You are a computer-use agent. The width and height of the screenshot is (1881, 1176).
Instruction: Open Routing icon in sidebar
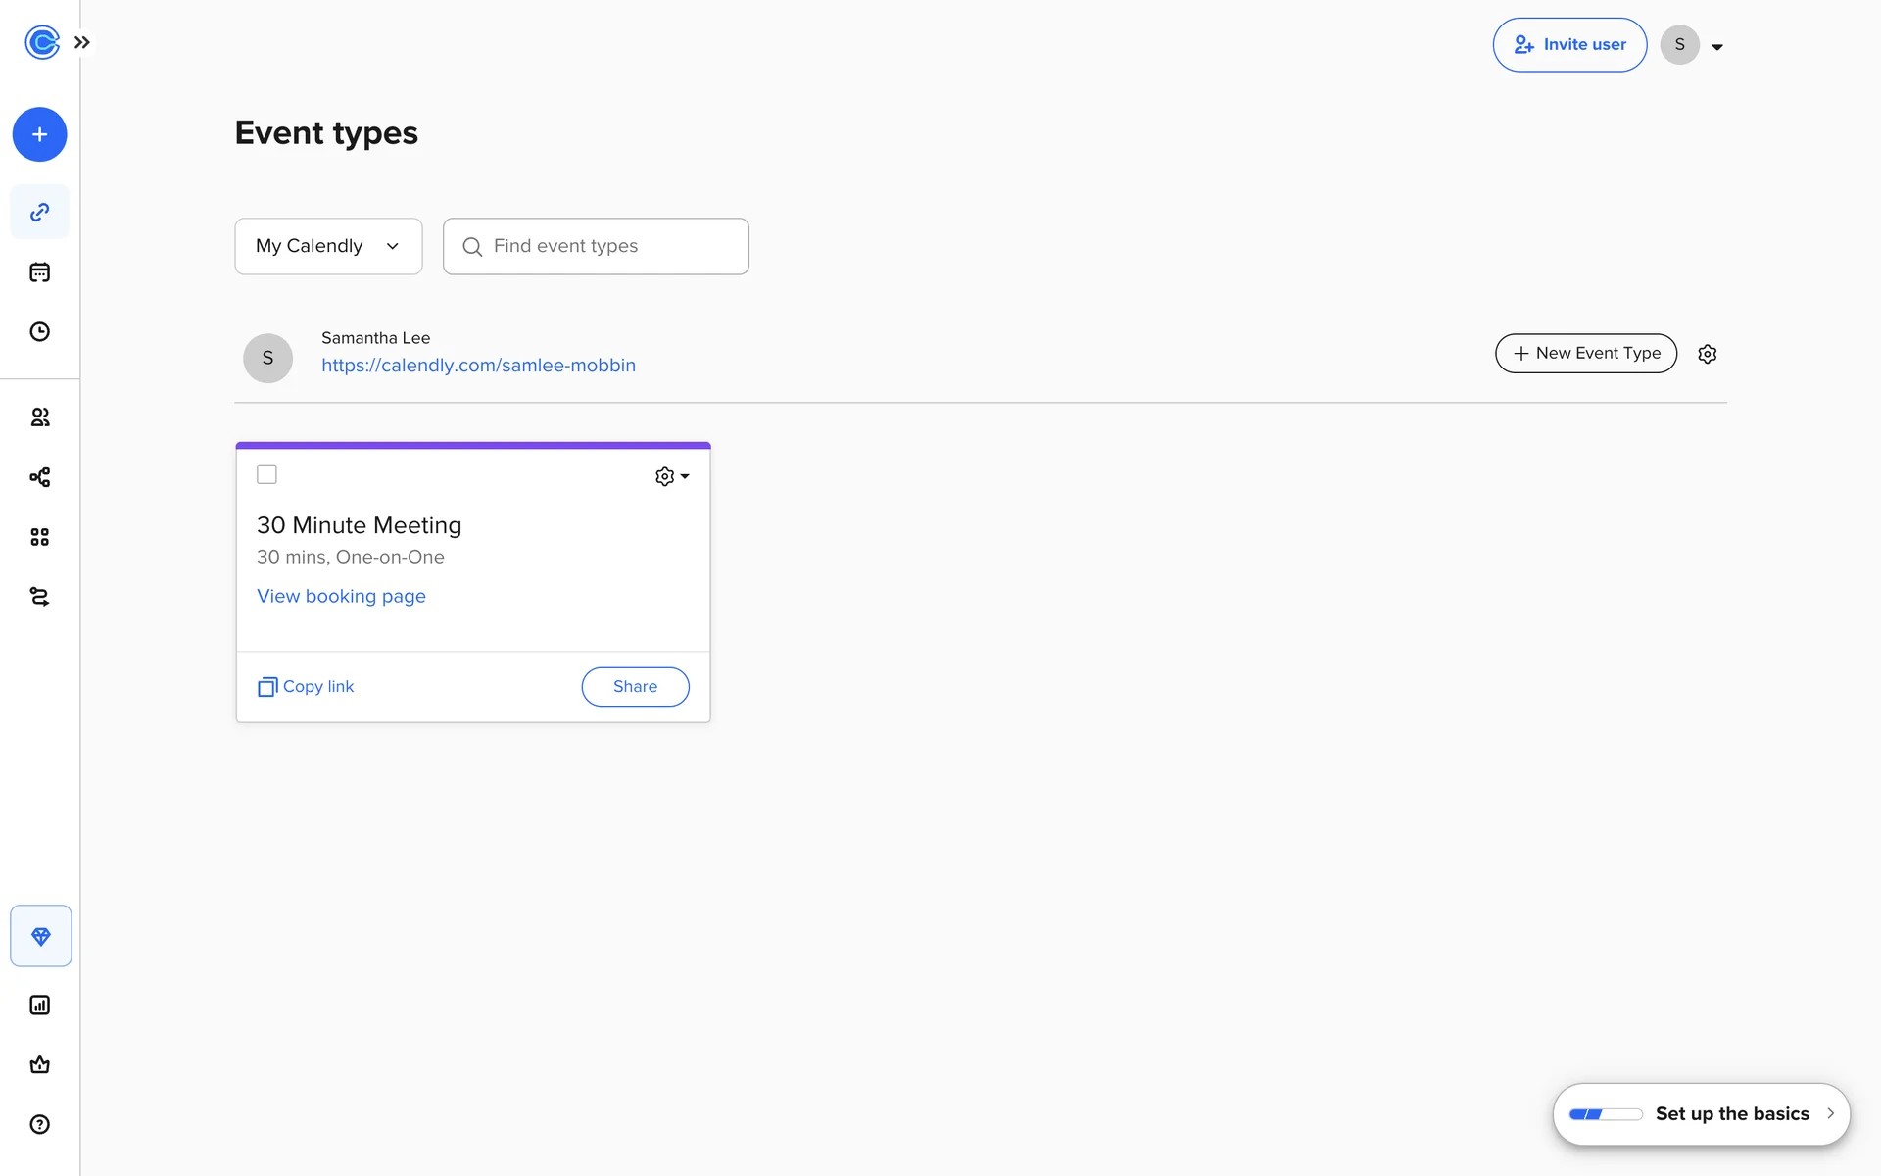click(x=39, y=597)
